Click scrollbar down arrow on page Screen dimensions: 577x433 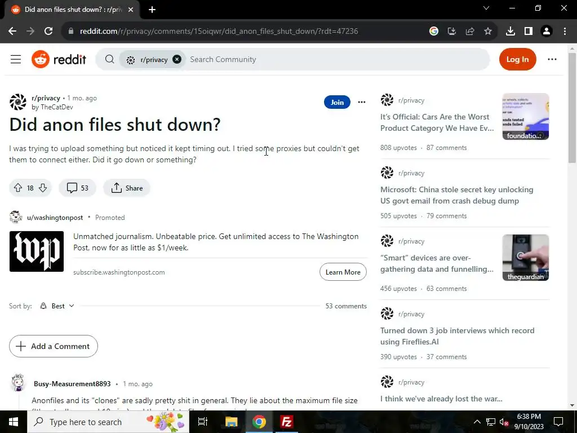572,405
